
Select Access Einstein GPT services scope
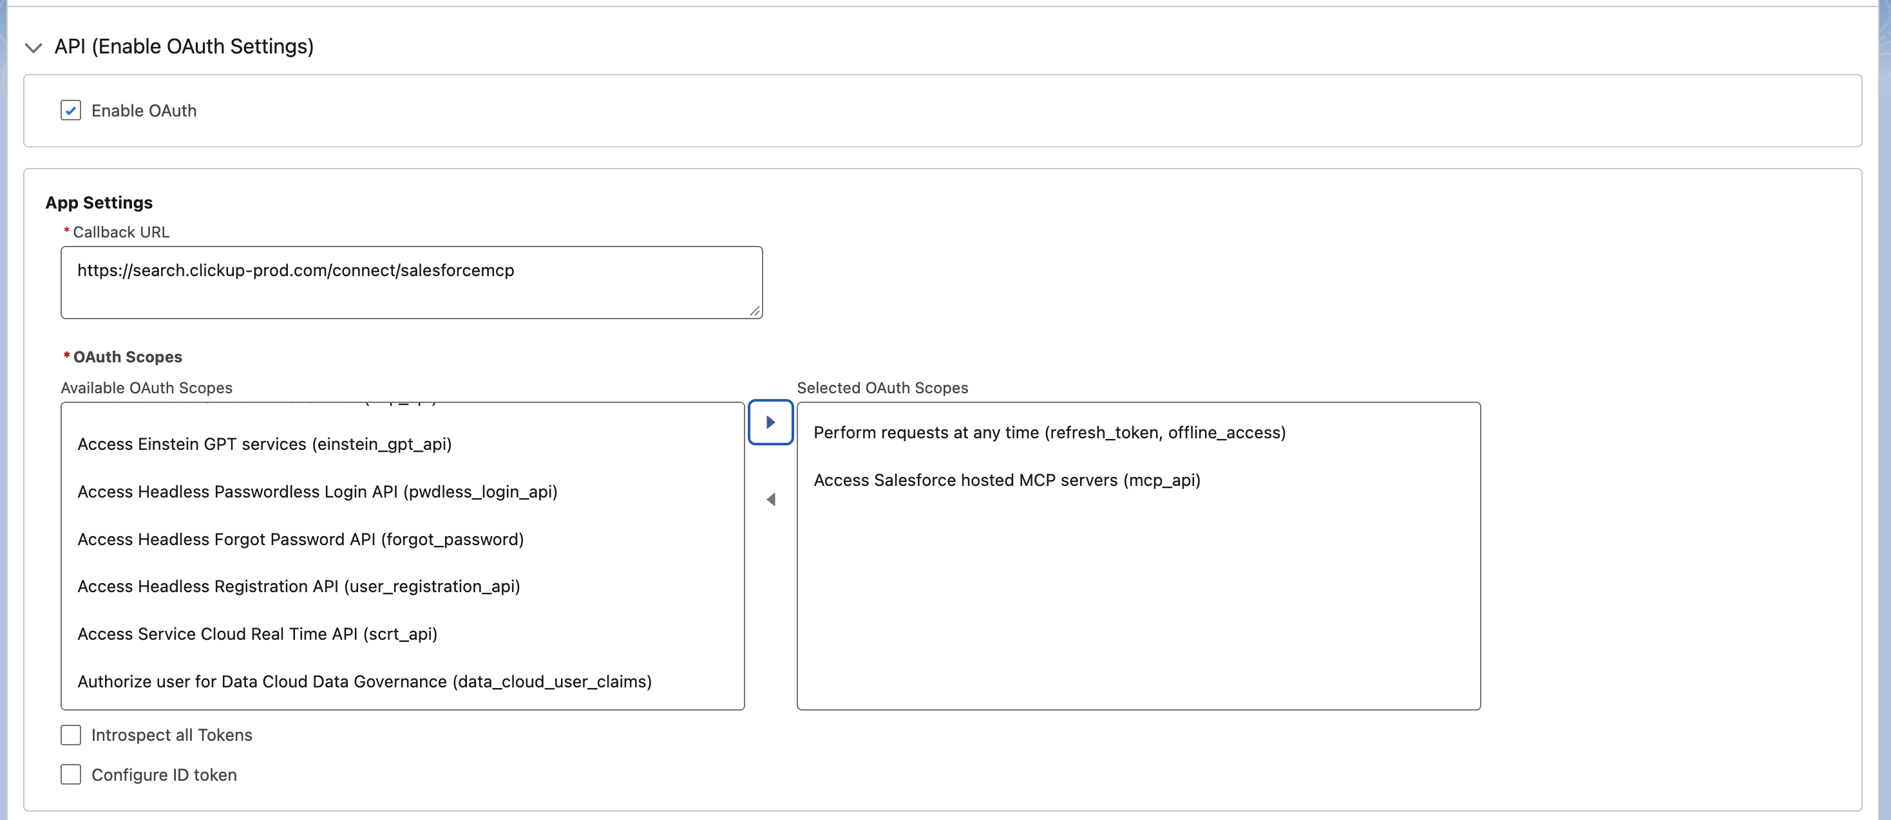click(x=264, y=443)
